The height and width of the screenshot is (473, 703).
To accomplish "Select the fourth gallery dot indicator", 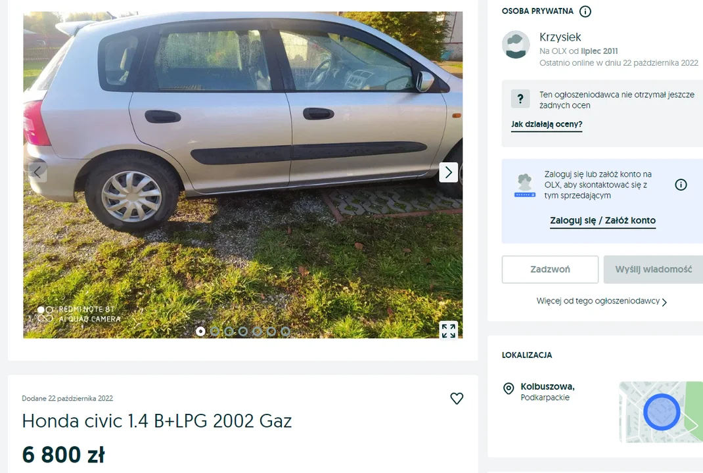I will coord(243,331).
